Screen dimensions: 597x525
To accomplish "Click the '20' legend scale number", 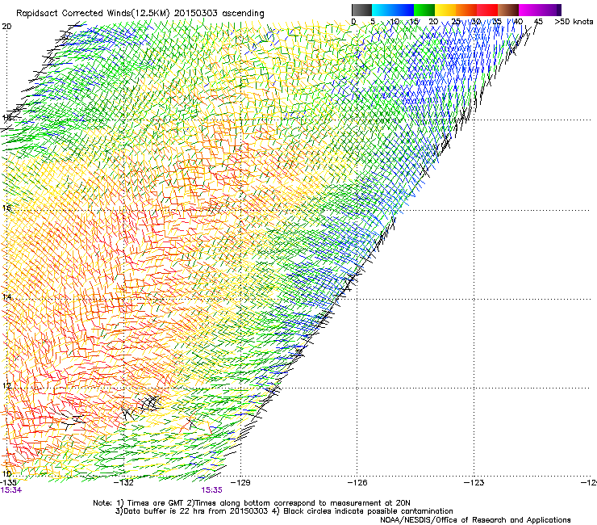I will (x=433, y=22).
